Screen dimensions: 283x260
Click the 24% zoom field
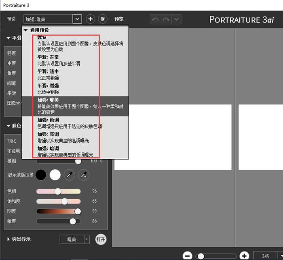tap(266, 256)
